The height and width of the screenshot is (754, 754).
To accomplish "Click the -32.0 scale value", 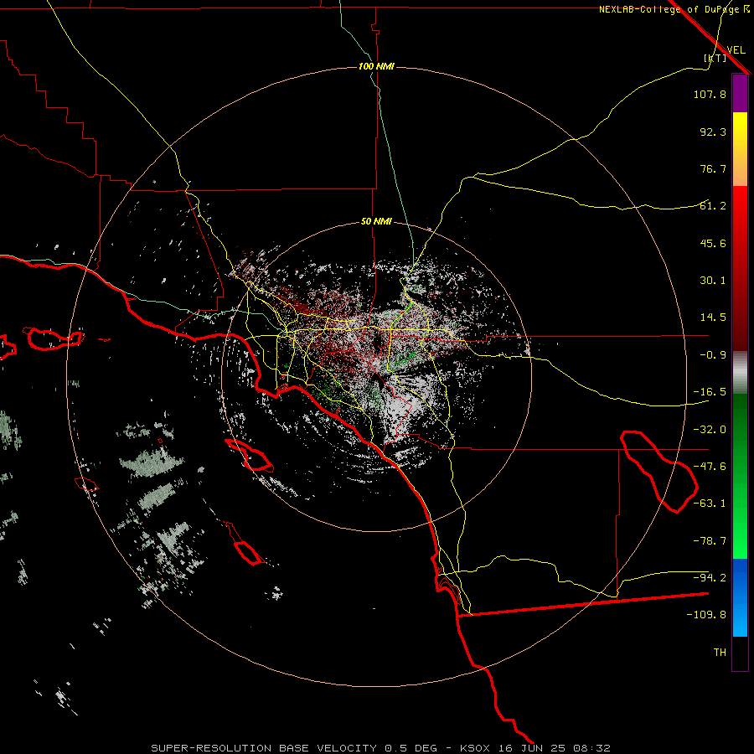I will click(710, 430).
